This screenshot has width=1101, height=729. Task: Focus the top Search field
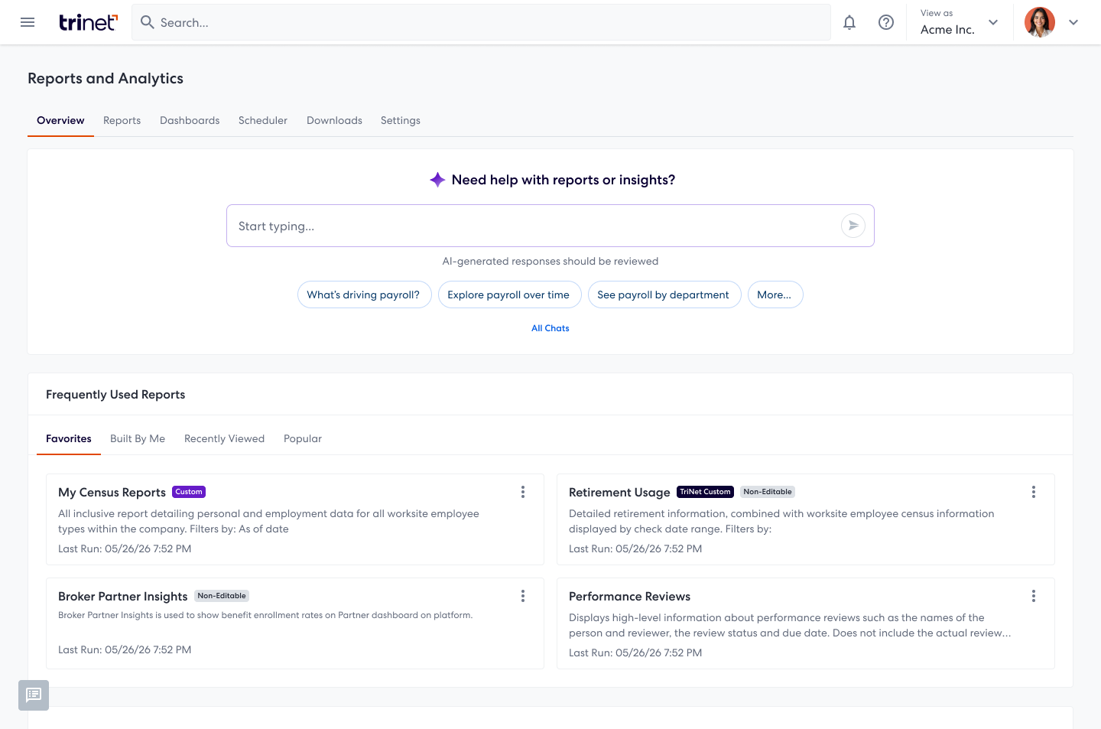pos(482,22)
